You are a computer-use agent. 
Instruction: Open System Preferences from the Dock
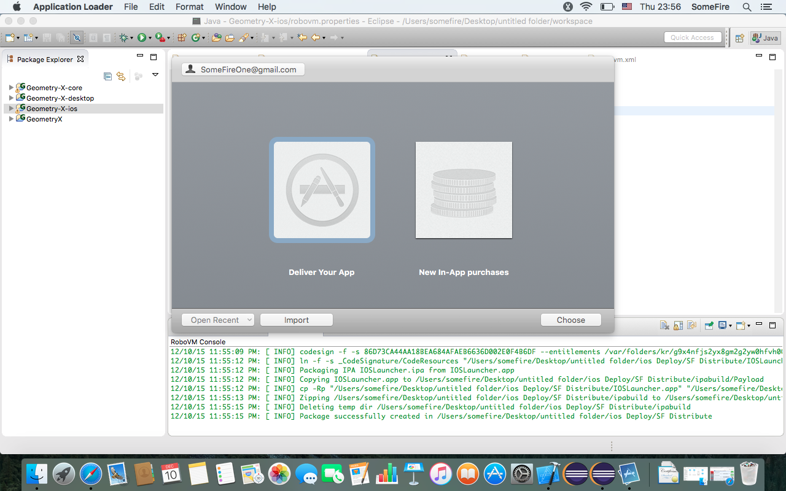521,474
